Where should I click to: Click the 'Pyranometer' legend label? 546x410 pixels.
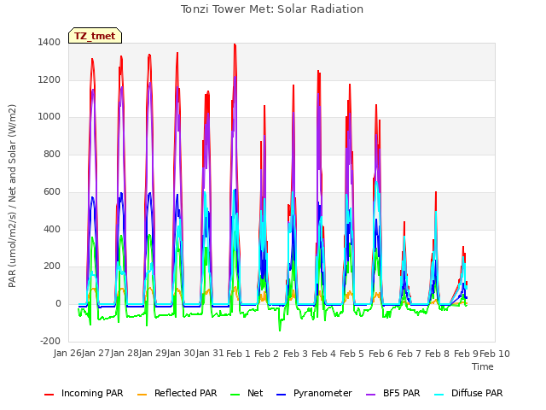(x=322, y=393)
